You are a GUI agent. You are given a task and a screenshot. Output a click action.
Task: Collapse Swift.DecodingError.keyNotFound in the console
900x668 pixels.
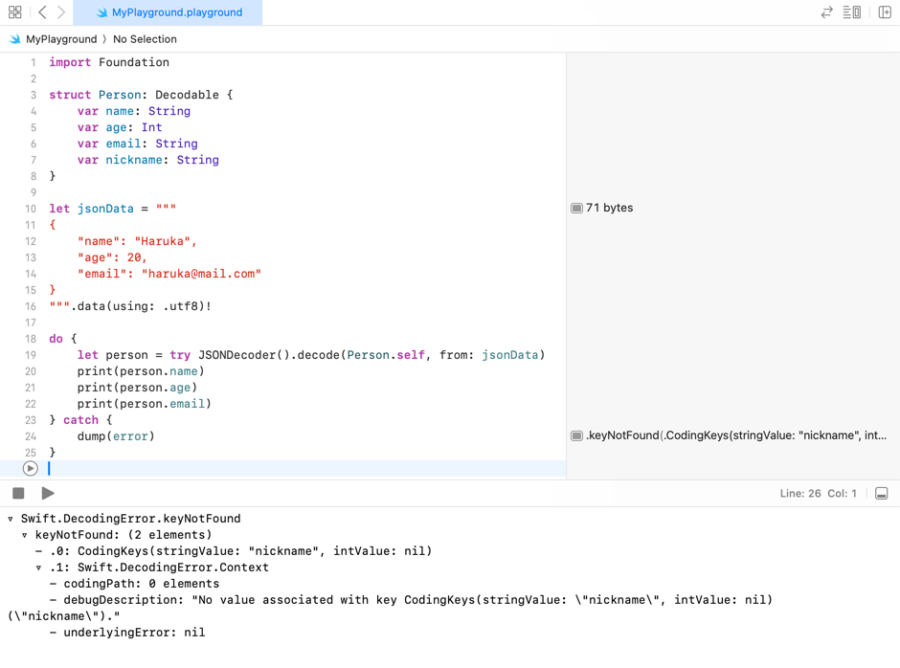coord(10,518)
